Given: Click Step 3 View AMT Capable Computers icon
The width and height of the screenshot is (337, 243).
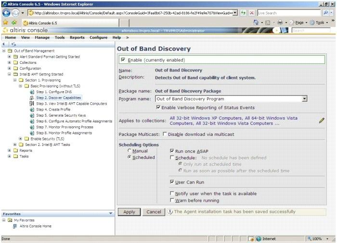Looking at the screenshot, I should click(32, 104).
